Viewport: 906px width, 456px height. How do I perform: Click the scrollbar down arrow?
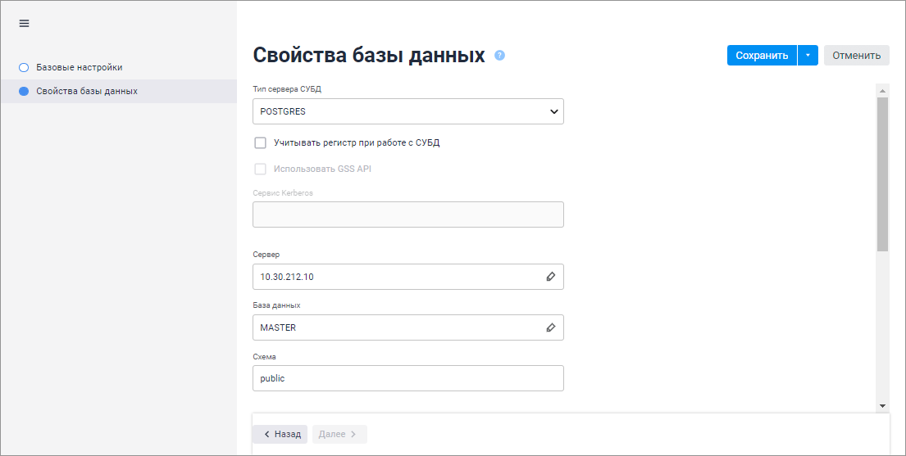[x=882, y=405]
